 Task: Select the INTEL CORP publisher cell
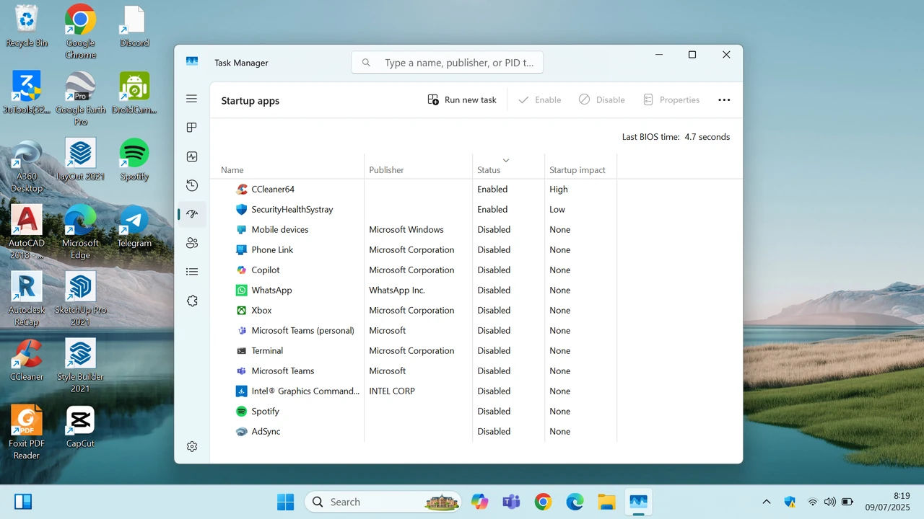pyautogui.click(x=392, y=391)
